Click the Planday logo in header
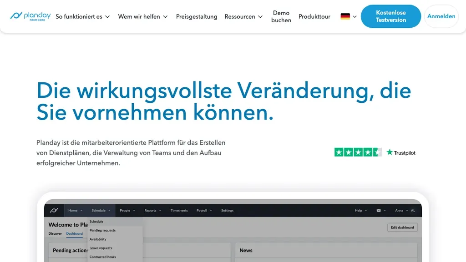 (x=30, y=16)
